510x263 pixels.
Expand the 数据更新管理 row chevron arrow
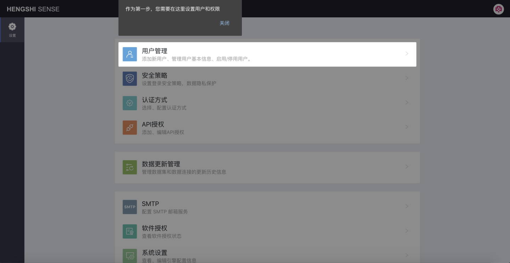[407, 167]
